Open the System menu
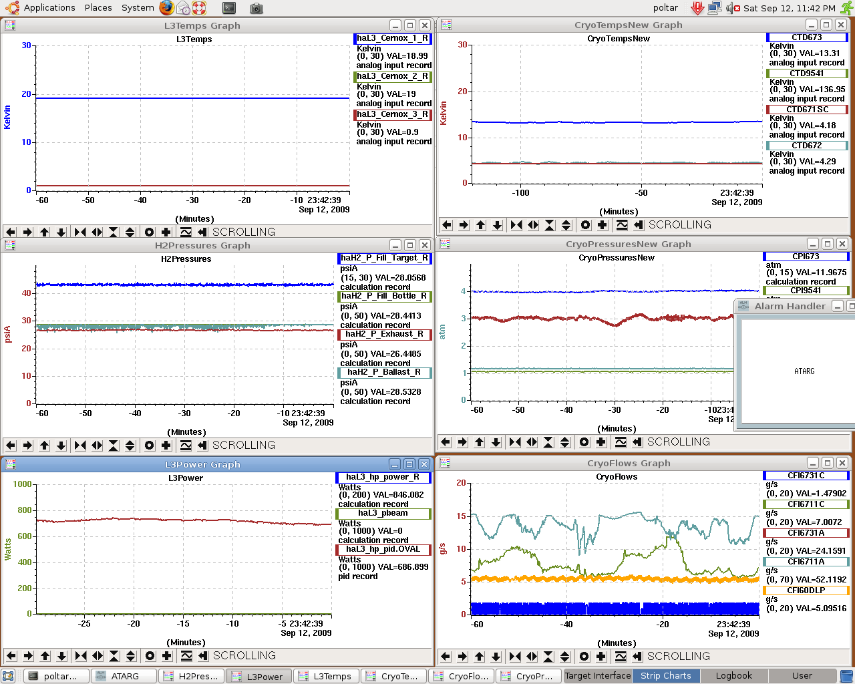Image resolution: width=855 pixels, height=684 pixels. point(138,8)
